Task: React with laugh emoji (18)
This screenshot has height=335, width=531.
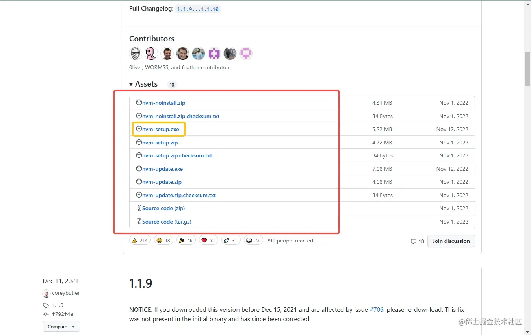Action: click(163, 241)
